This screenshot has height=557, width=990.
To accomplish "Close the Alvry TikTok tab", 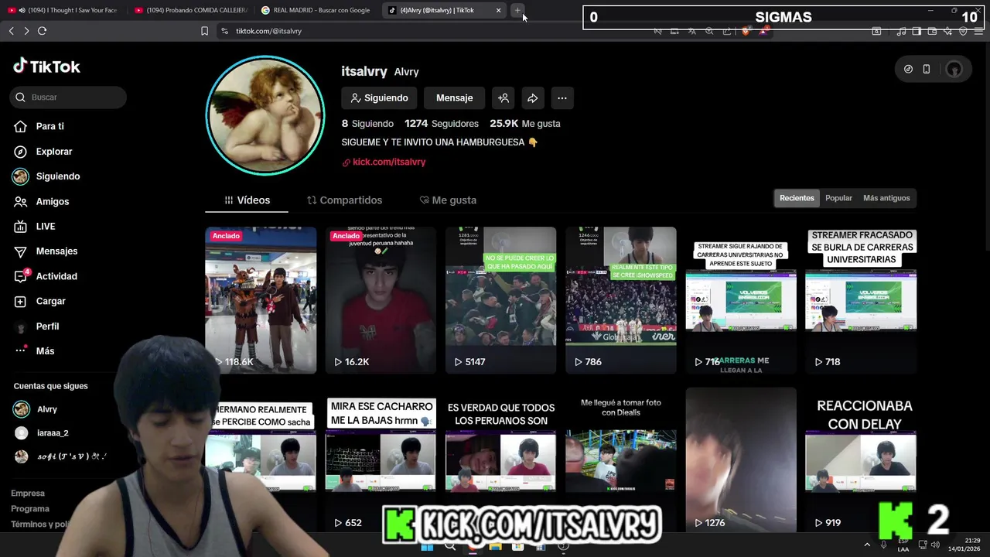I will click(498, 10).
